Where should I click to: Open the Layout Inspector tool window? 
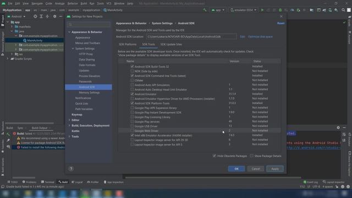point(334,182)
